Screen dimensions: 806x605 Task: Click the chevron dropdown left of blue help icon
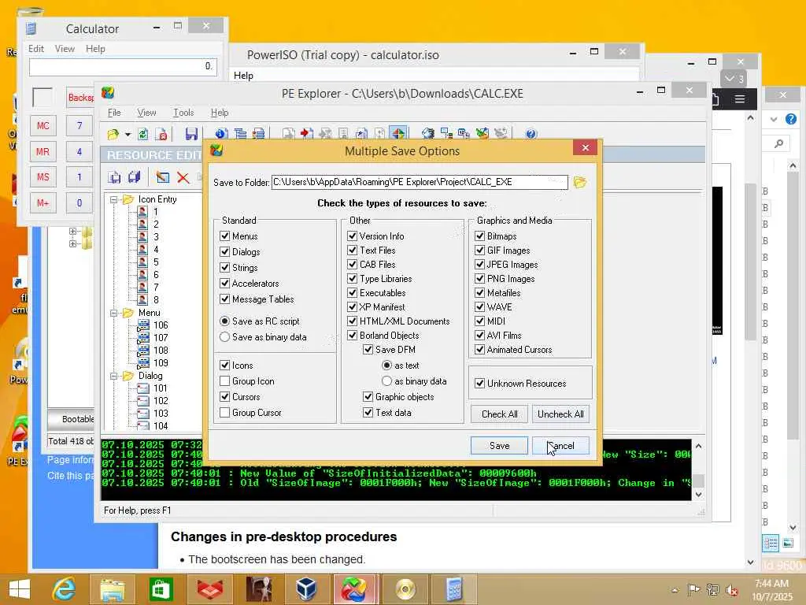[774, 120]
